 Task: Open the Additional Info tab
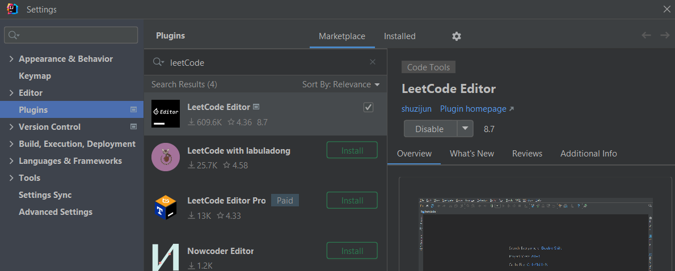pos(588,154)
